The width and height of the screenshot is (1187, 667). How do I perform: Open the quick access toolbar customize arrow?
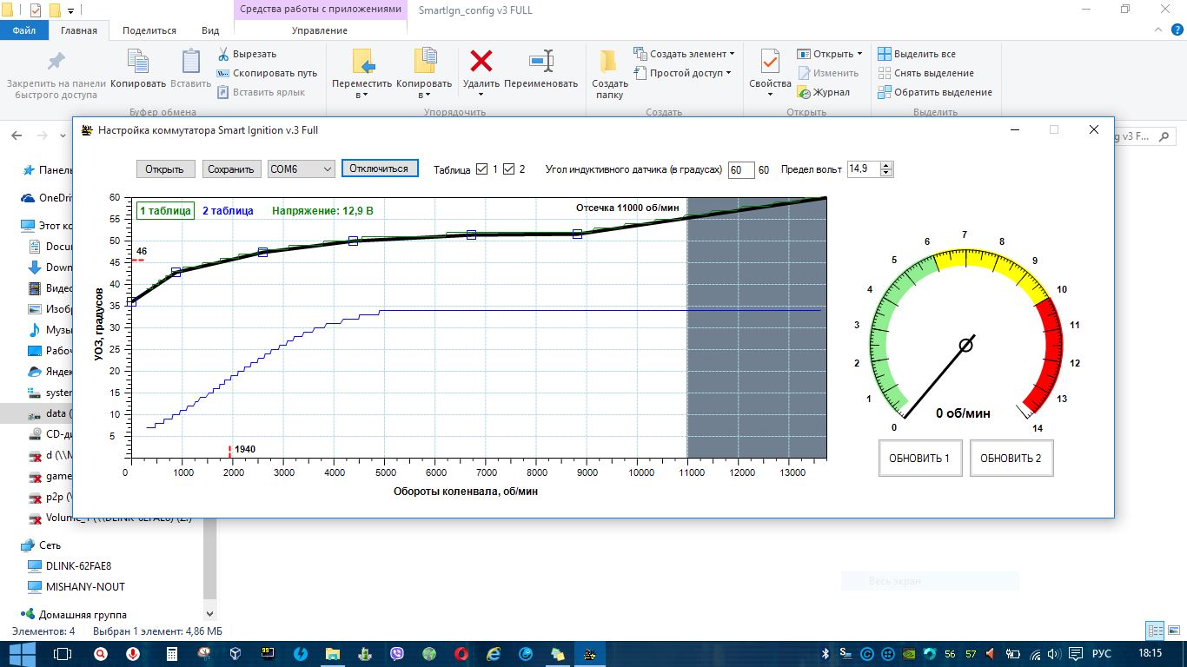pyautogui.click(x=70, y=10)
